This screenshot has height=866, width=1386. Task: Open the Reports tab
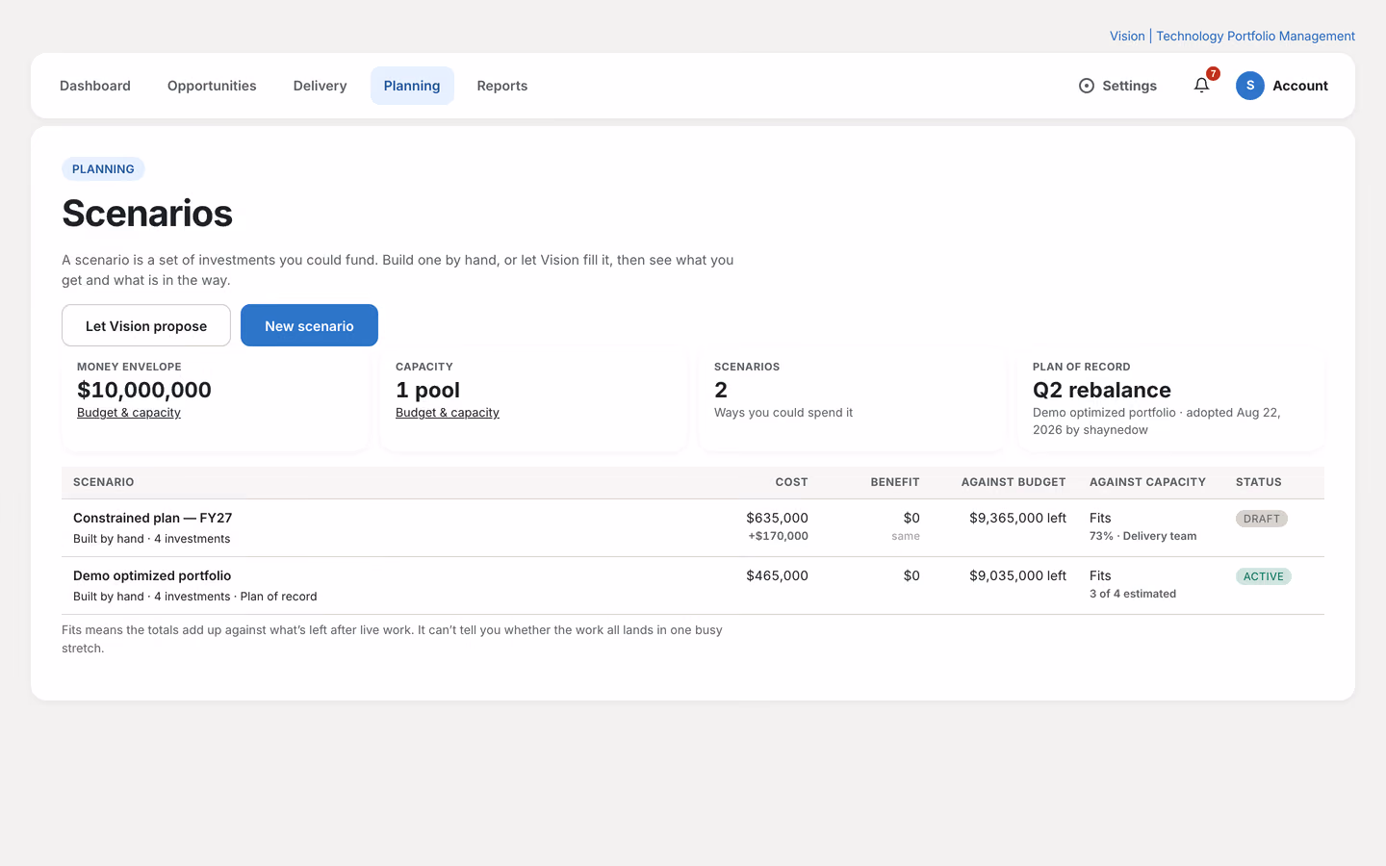click(502, 86)
